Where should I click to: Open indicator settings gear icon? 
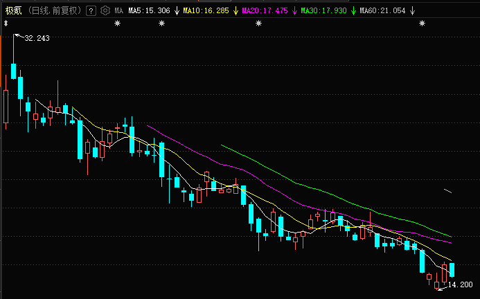click(104, 11)
